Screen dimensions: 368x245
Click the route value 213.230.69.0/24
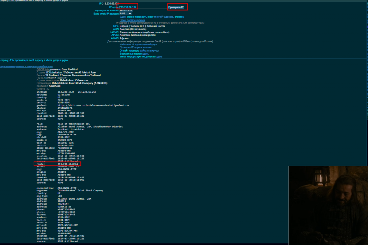pos(68,164)
